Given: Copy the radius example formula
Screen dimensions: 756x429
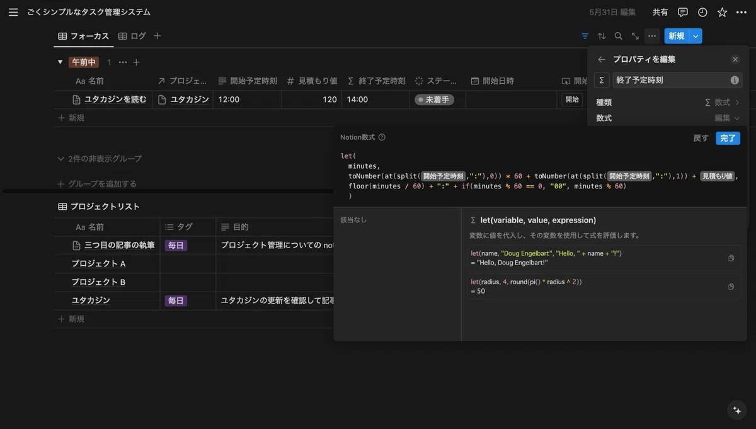Looking at the screenshot, I should click(731, 286).
